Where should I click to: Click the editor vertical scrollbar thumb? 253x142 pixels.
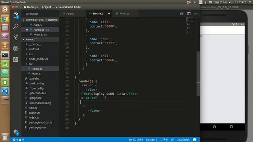click(198, 74)
